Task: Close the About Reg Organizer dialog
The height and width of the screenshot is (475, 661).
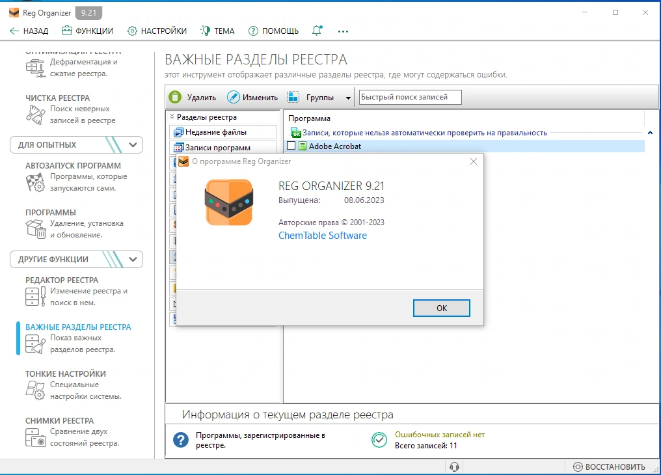Action: [474, 161]
